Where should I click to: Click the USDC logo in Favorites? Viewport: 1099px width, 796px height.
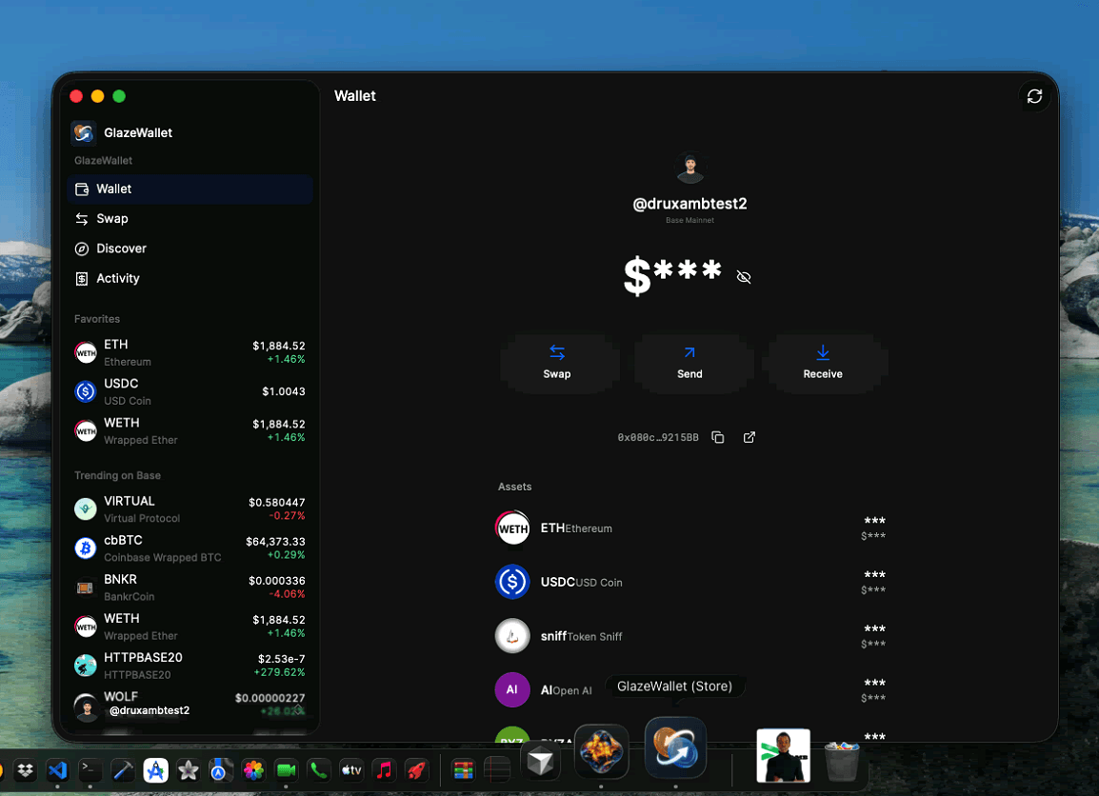click(86, 391)
